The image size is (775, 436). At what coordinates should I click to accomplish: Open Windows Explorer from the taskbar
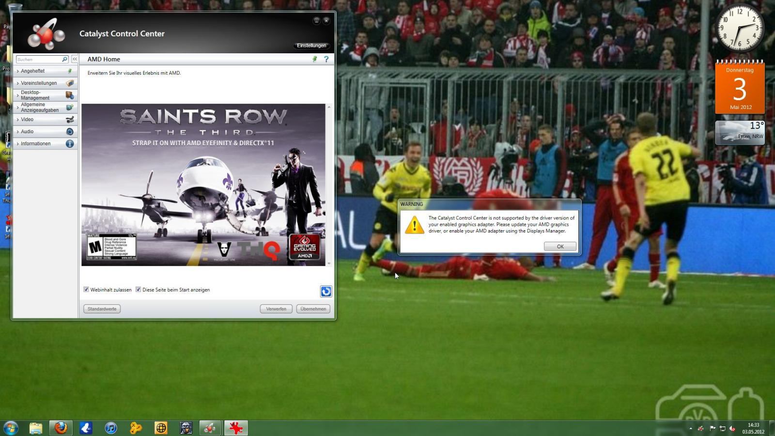[x=36, y=428]
